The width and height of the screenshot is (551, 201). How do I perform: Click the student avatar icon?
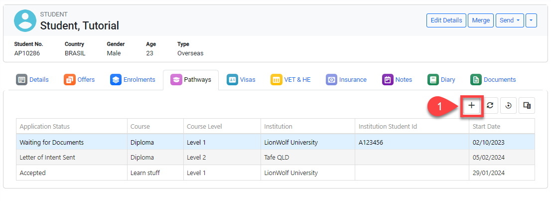click(x=25, y=20)
